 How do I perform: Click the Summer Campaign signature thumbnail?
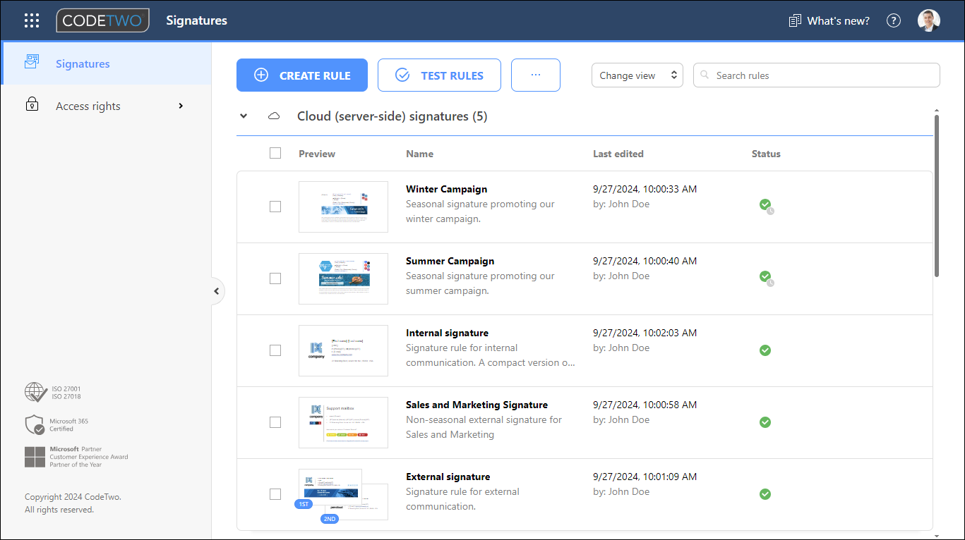point(343,278)
